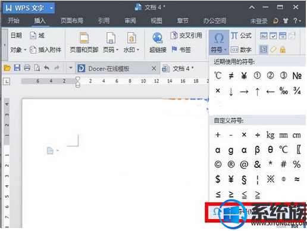Select the 章节 tab
Image resolution: width=307 pixels, height=231 pixels.
(183, 21)
